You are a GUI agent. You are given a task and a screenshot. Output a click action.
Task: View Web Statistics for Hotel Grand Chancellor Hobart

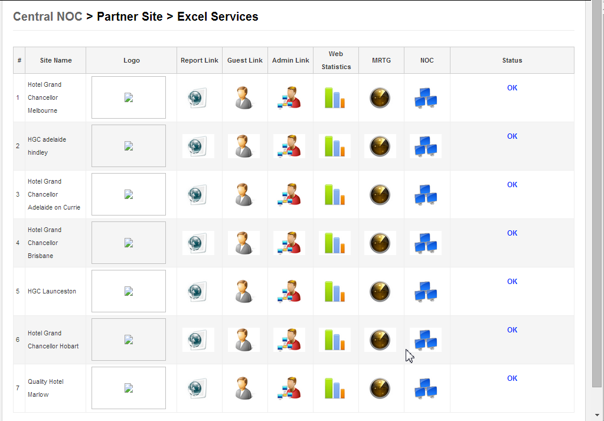(335, 340)
